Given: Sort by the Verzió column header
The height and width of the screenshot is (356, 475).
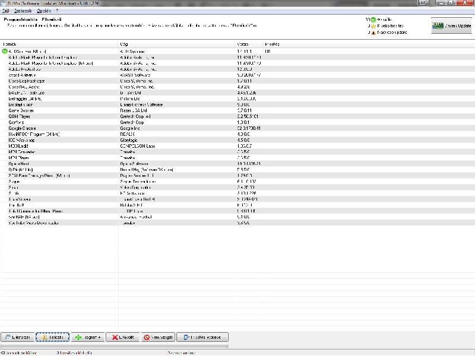Looking at the screenshot, I should tap(249, 44).
